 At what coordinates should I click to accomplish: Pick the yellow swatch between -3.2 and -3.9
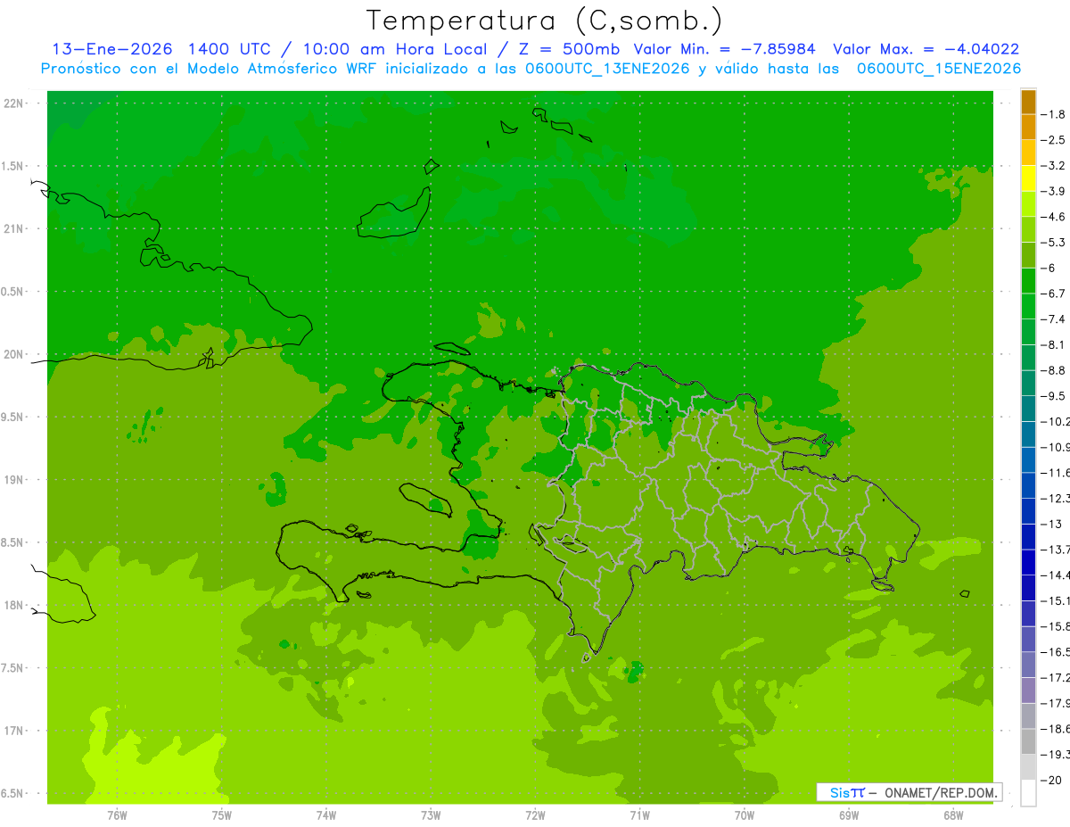tap(1028, 178)
